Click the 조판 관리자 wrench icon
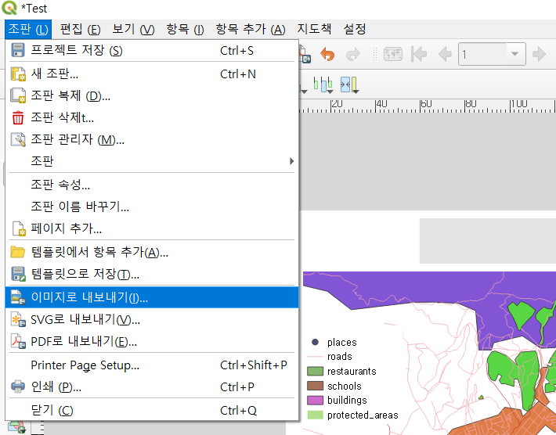Screen dimensions: 556x435 pos(18,139)
